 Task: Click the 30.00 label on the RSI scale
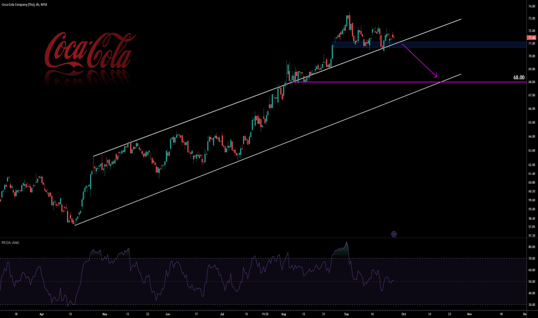click(532, 305)
